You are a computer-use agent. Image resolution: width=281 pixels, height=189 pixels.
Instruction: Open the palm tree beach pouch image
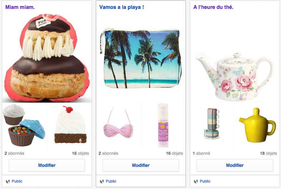click(x=141, y=58)
